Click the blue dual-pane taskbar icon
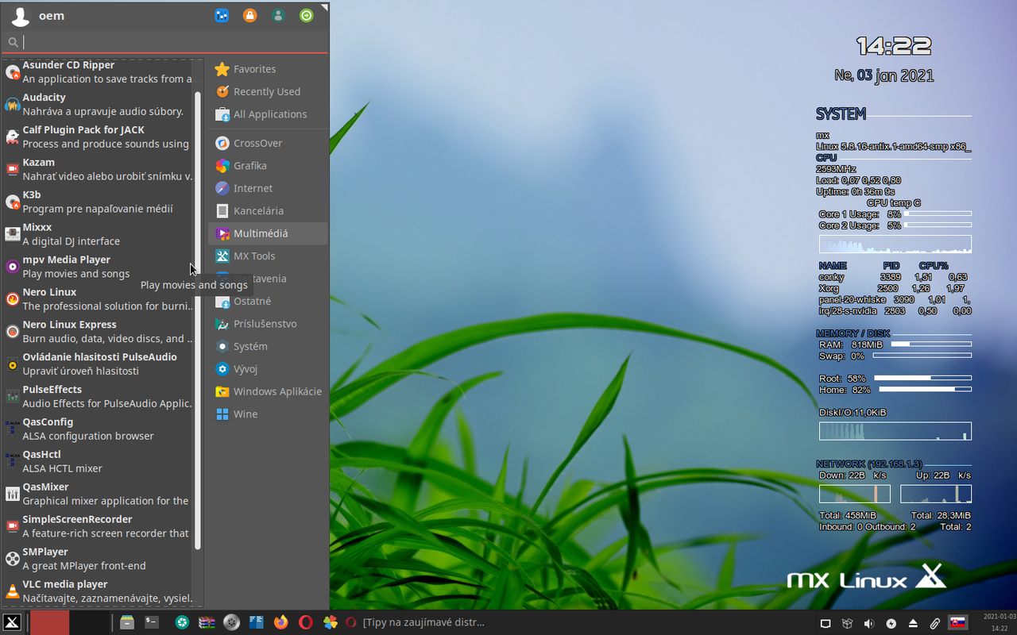The width and height of the screenshot is (1017, 635). (256, 623)
